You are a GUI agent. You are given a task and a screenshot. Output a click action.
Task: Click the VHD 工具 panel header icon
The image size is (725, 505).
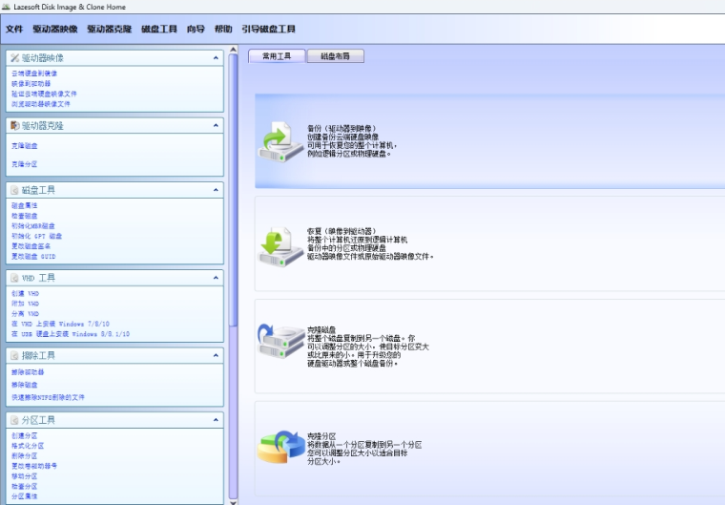15,278
